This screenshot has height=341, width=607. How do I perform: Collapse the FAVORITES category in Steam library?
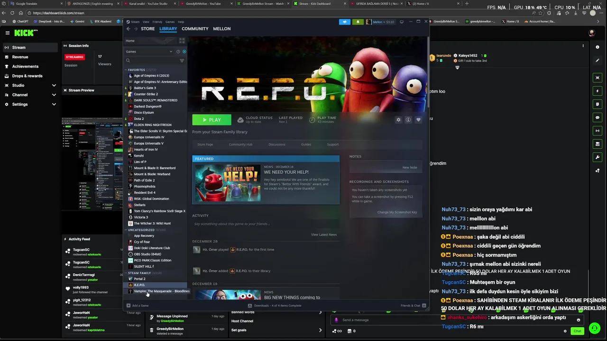pos(126,70)
